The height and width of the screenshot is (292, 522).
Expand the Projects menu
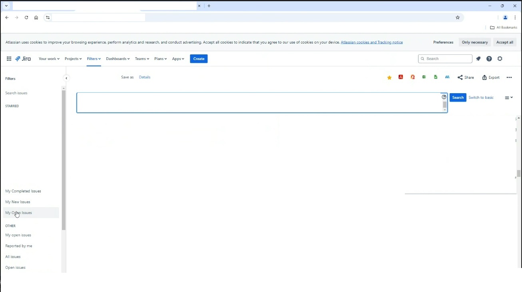(x=73, y=59)
